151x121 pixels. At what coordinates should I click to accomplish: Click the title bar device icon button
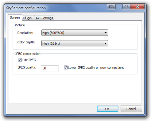coord(111,7)
